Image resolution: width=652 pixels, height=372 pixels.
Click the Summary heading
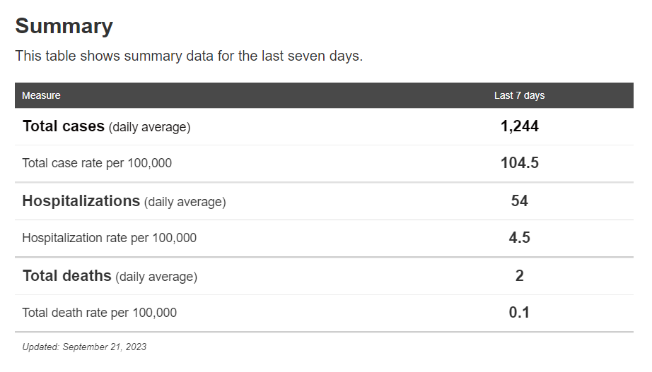point(64,26)
